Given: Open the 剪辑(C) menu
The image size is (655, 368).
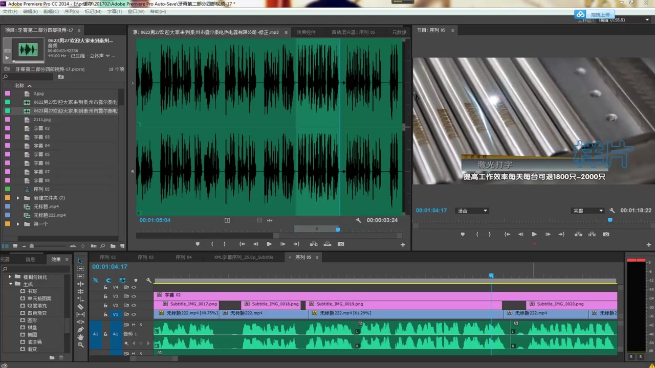Looking at the screenshot, I should click(x=51, y=11).
